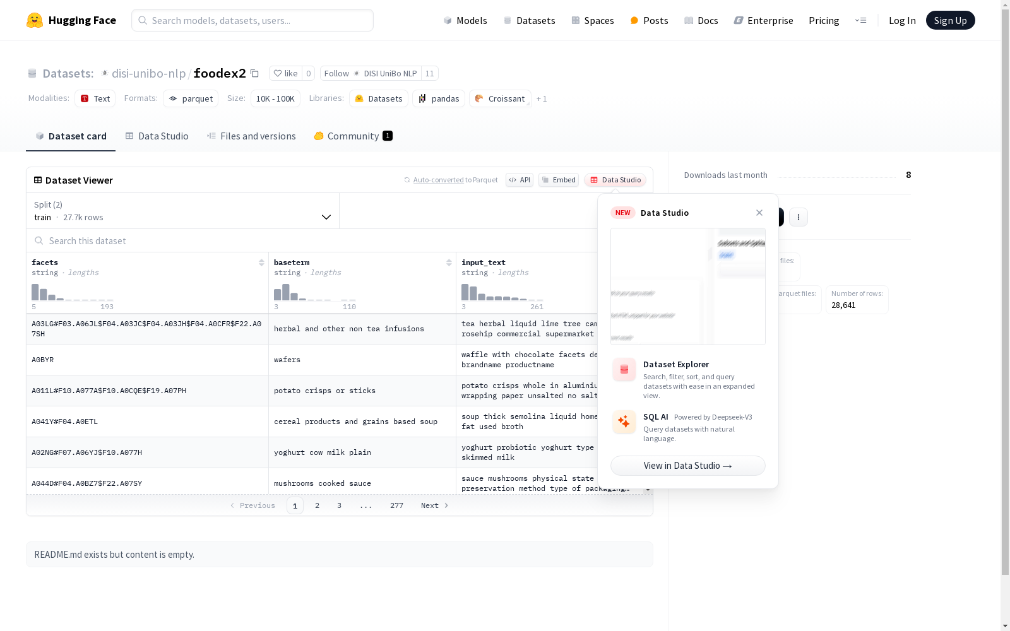Click the 'wafers' baseterm cell
1010x631 pixels.
362,360
